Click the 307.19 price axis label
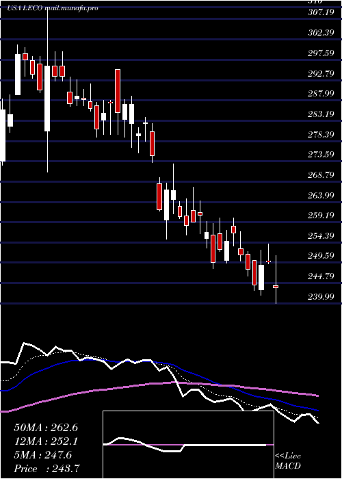Image resolution: width=342 pixels, height=479 pixels. click(x=321, y=12)
